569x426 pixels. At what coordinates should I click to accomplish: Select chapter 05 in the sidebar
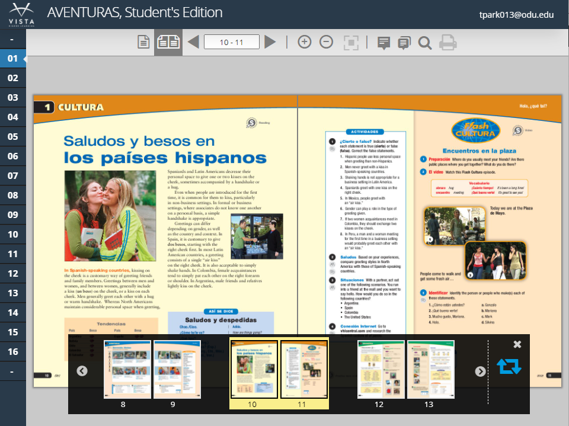point(13,137)
